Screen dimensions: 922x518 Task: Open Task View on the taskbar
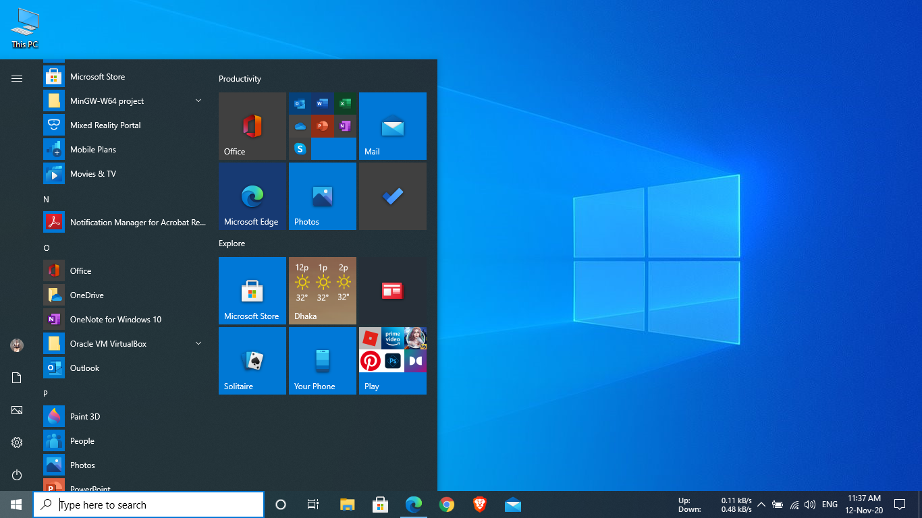tap(313, 505)
